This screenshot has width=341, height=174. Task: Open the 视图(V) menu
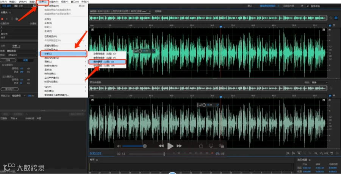click(x=64, y=2)
